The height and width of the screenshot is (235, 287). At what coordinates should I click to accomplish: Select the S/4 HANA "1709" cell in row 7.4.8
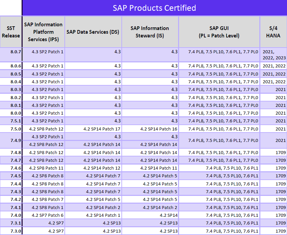coord(274,152)
